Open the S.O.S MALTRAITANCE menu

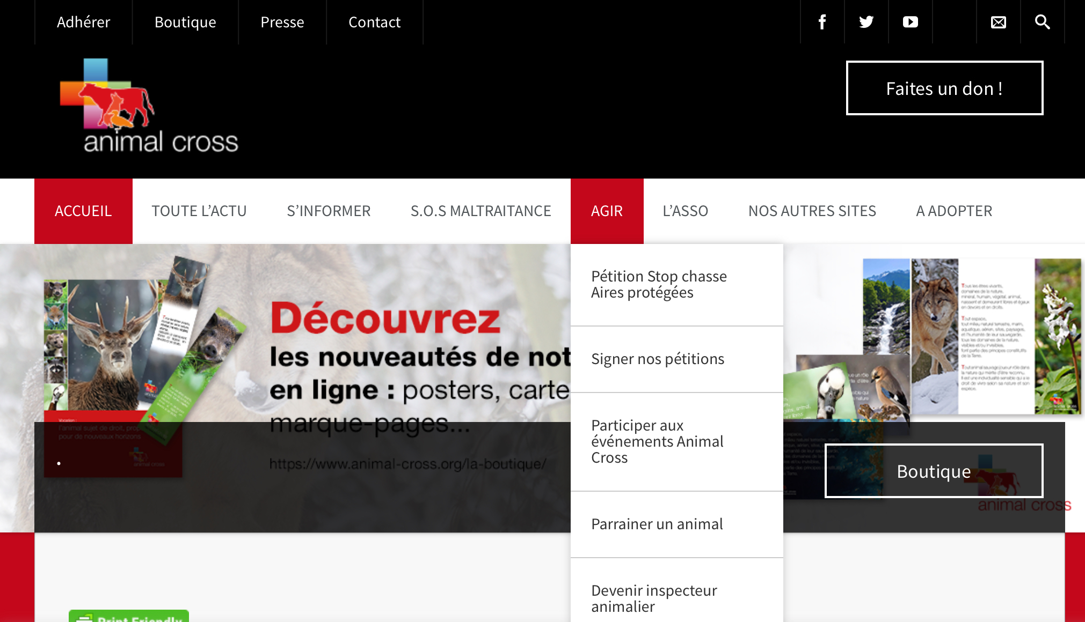480,211
